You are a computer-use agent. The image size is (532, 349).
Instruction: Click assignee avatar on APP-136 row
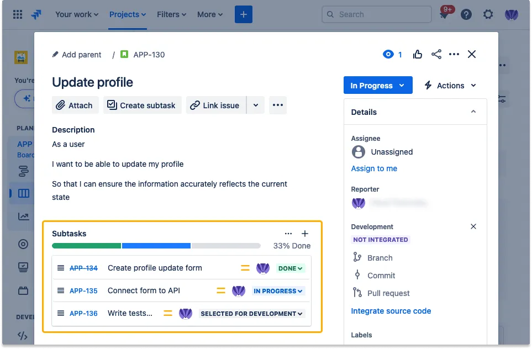point(186,314)
